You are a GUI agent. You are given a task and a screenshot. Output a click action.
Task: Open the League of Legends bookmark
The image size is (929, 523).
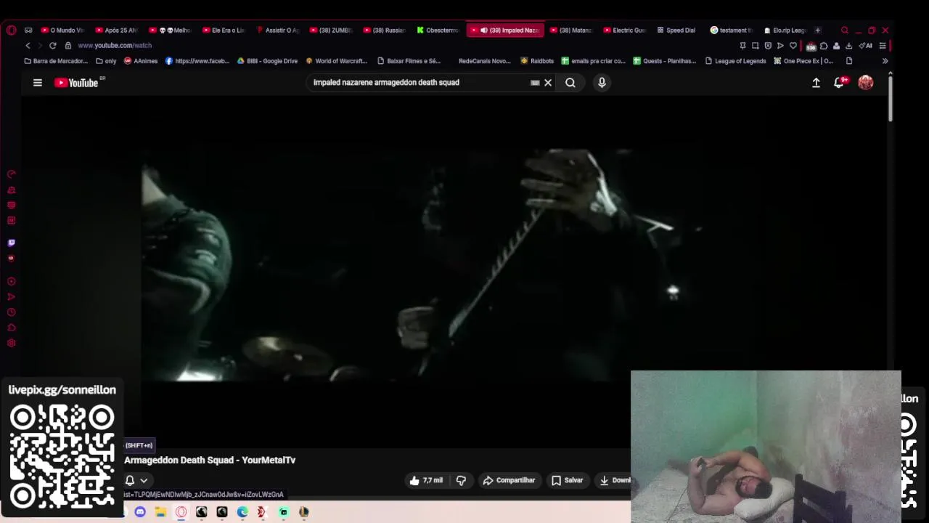pyautogui.click(x=736, y=61)
